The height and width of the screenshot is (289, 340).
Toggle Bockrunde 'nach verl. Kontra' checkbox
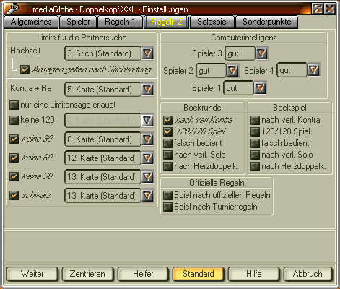click(167, 120)
